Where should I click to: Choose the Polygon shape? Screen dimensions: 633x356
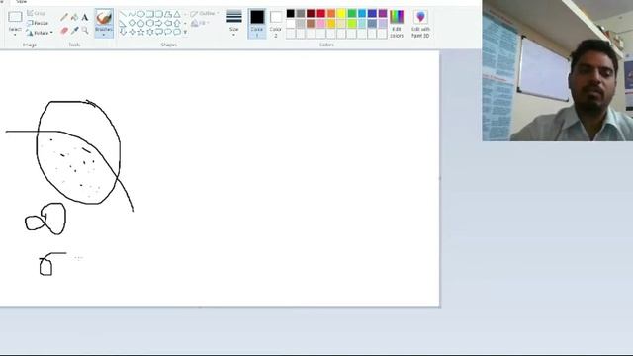pos(168,14)
